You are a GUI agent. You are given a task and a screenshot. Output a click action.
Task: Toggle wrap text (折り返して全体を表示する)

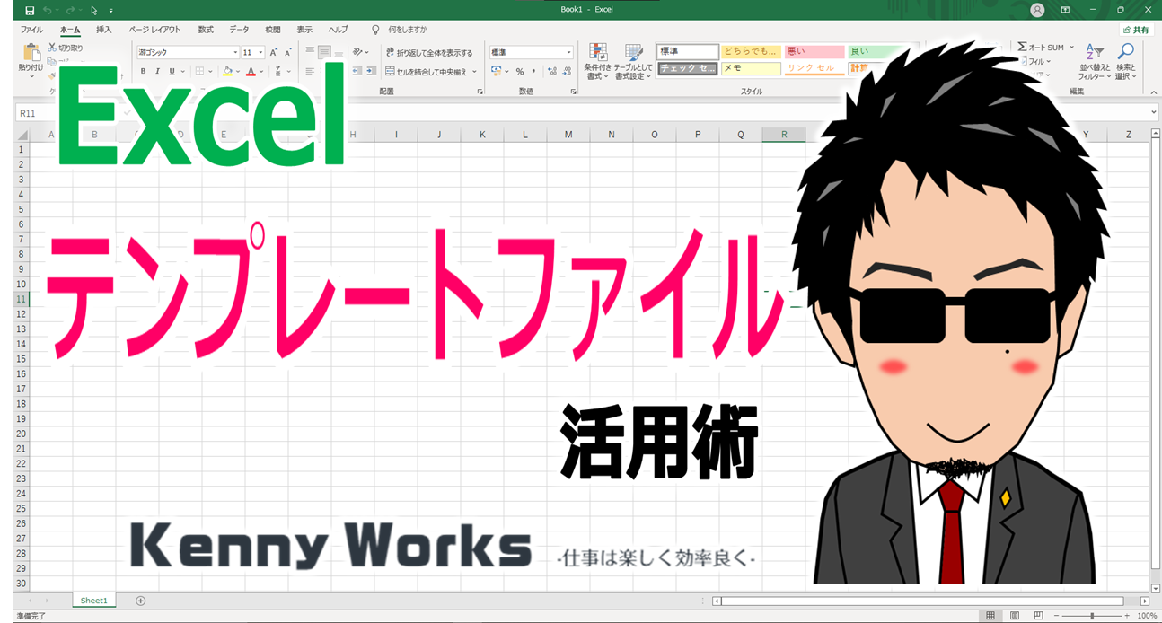(429, 52)
